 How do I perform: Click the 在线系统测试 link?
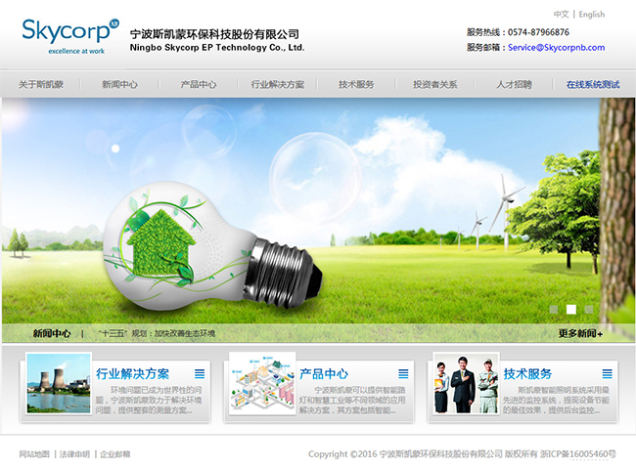tap(593, 85)
